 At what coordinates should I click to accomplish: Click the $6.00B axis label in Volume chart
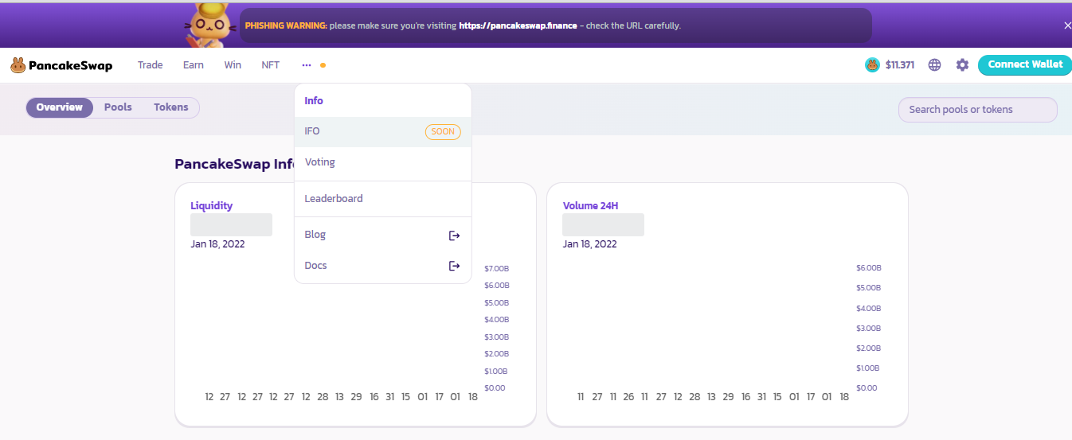click(x=869, y=268)
